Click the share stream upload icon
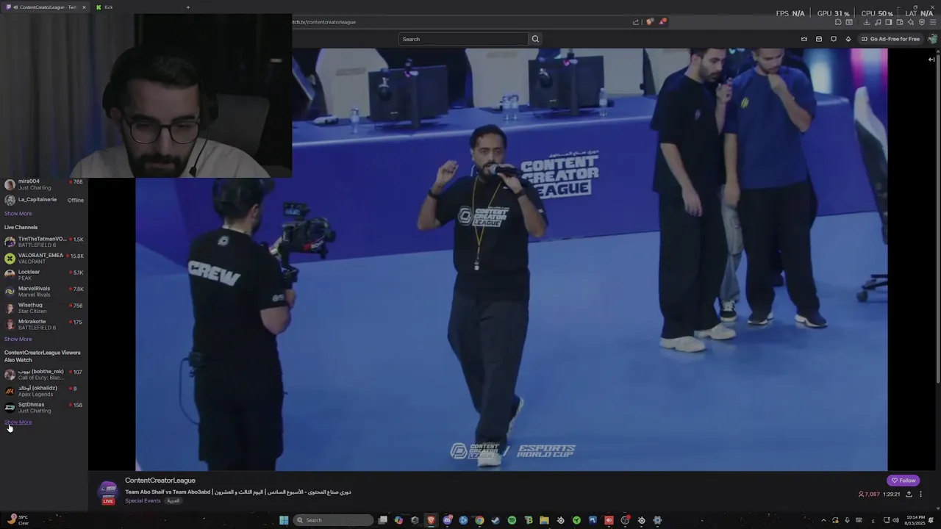Screen dimensions: 941x529 coord(909,494)
